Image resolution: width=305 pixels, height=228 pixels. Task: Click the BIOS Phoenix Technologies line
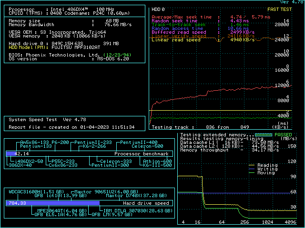pyautogui.click(x=70, y=55)
